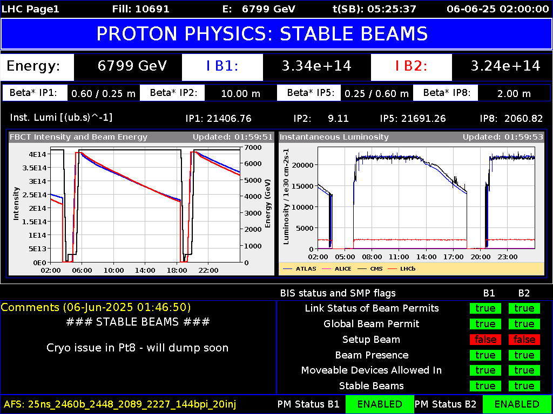The height and width of the screenshot is (414, 553).
Task: Click the '06-06-25 02:00:00' timestamp
Action: click(x=497, y=9)
